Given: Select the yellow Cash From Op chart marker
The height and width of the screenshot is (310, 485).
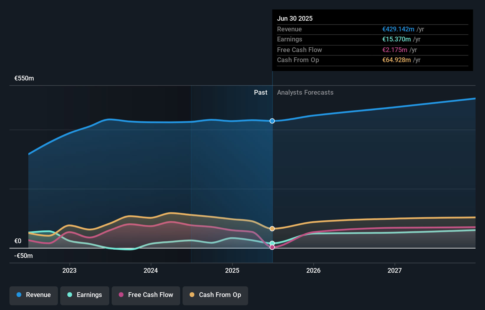Looking at the screenshot, I should point(272,228).
